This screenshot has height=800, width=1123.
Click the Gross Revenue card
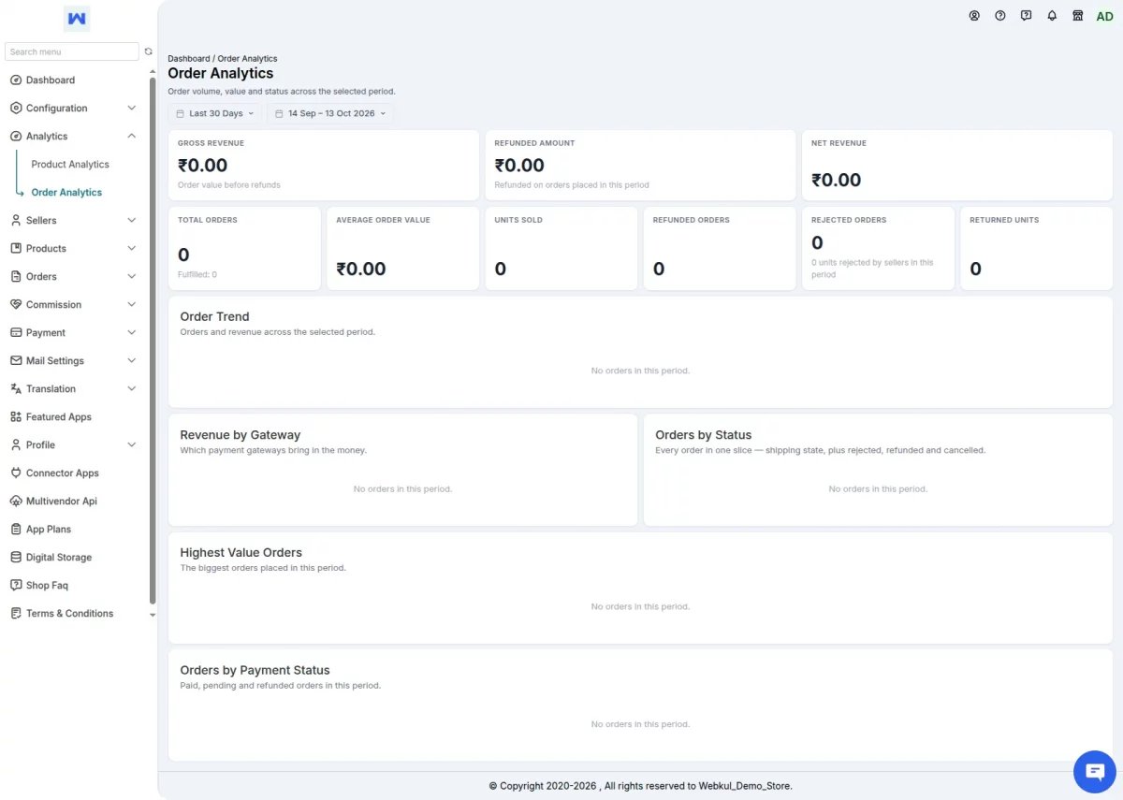[323, 165]
